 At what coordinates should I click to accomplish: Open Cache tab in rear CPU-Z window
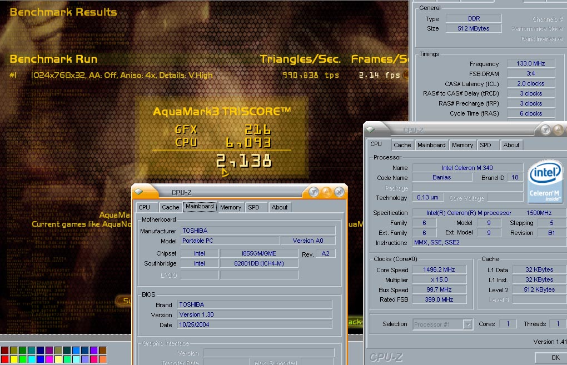pos(402,145)
